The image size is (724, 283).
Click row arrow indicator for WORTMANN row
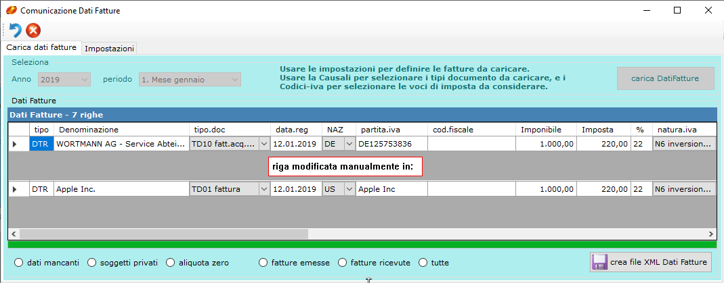click(x=15, y=144)
